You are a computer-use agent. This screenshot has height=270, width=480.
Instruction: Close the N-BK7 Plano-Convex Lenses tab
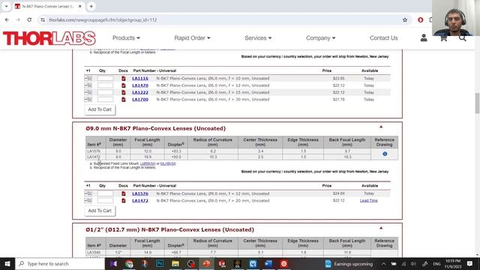point(80,7)
